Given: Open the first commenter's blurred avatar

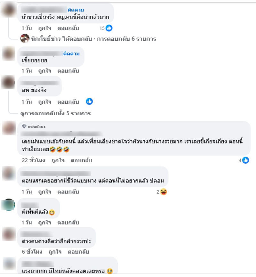Looking at the screenshot, I should (x=8, y=10).
